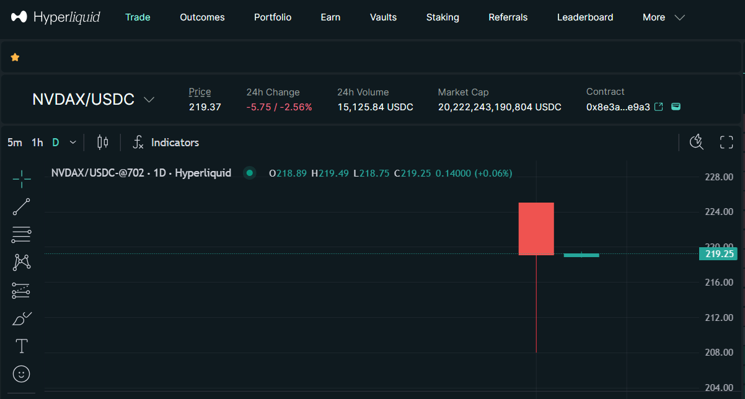View the Leaderboard

tap(585, 17)
